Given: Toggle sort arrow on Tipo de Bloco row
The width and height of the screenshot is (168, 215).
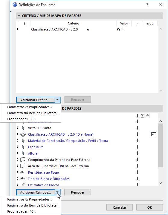Looking at the screenshot, I should click(137, 178).
